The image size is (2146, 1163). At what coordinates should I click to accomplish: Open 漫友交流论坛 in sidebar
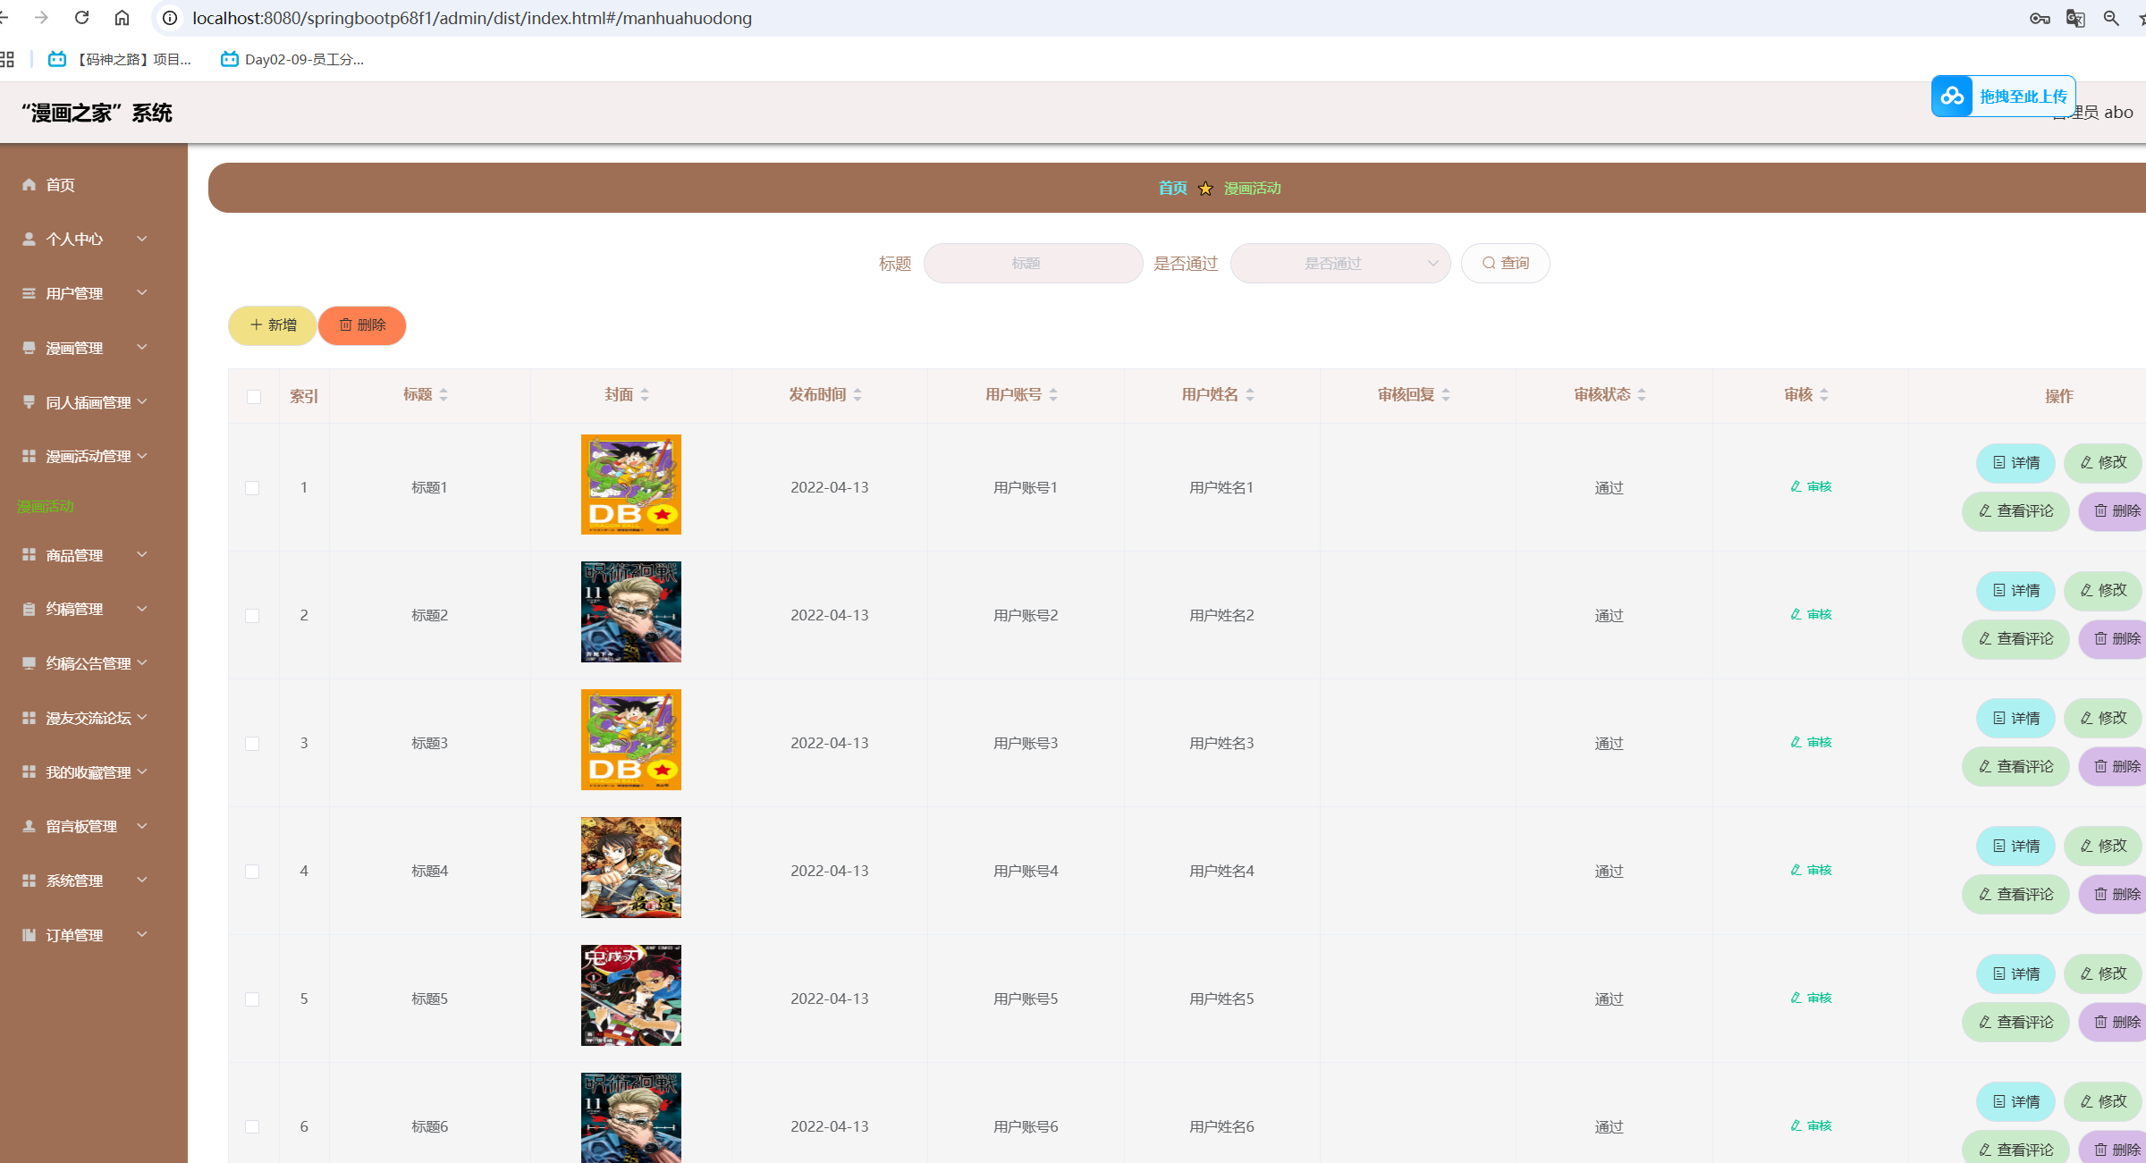[94, 719]
